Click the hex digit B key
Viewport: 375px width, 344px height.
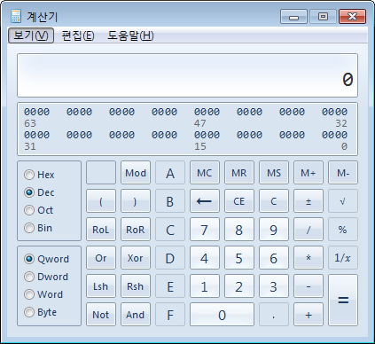click(170, 201)
